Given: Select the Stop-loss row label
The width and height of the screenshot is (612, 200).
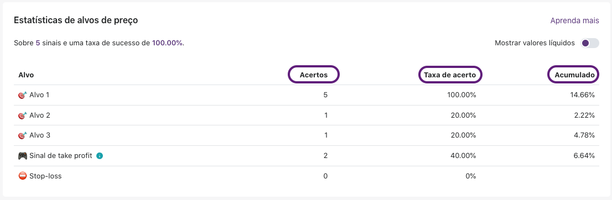Looking at the screenshot, I should click(45, 176).
